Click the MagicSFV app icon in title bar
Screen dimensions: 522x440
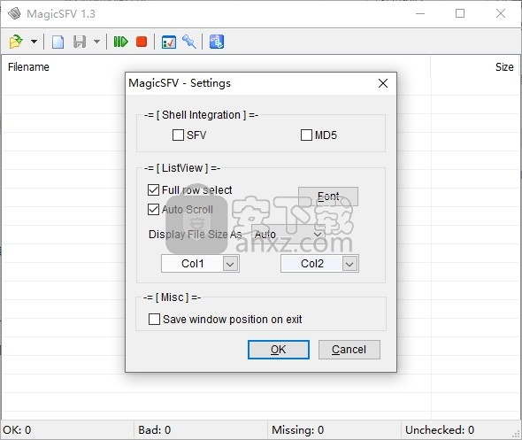click(x=14, y=13)
